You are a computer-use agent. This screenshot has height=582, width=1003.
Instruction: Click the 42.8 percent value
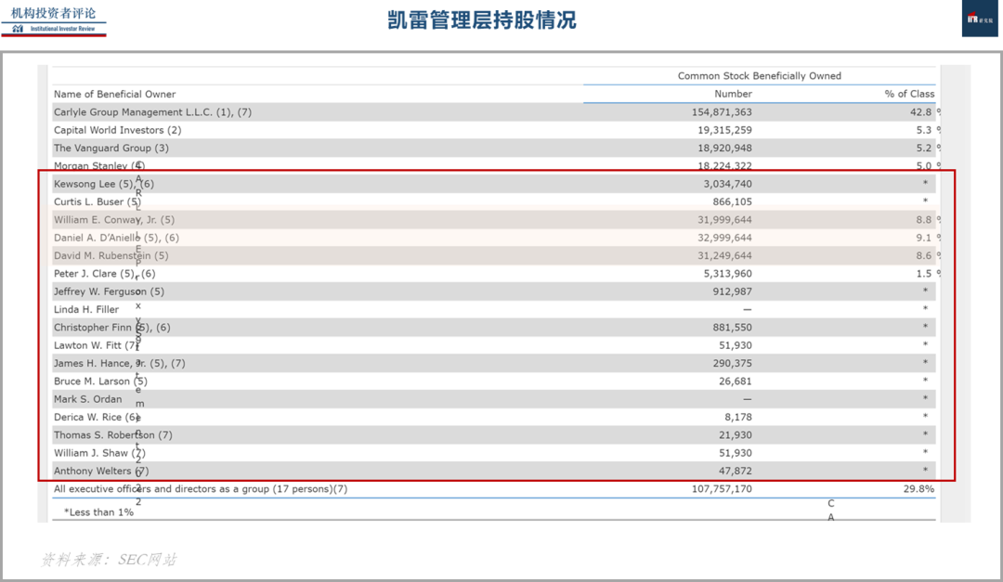click(920, 112)
